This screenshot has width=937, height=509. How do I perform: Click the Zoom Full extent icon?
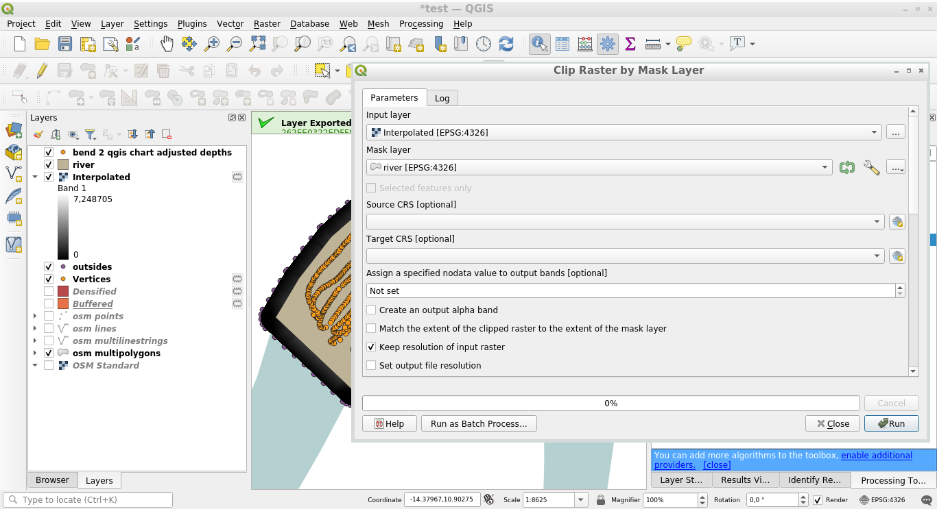point(257,44)
